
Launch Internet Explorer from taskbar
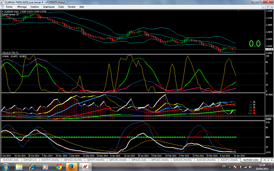32,167
